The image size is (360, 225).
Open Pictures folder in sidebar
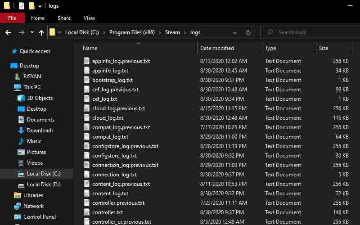[x=36, y=152]
